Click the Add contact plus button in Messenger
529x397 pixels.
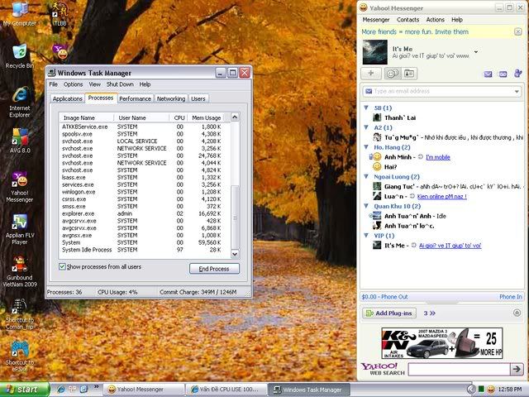coord(371,74)
